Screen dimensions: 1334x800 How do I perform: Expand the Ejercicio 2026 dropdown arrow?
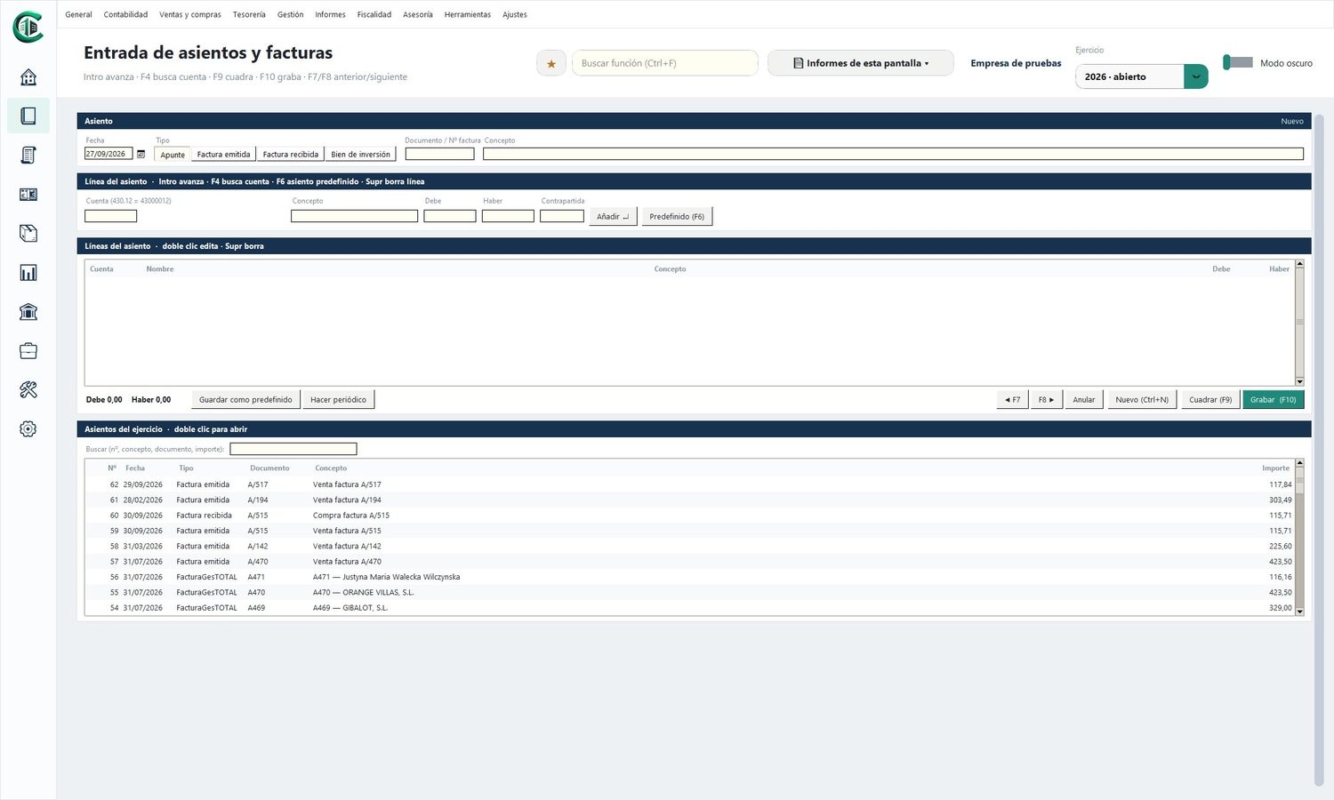point(1196,76)
